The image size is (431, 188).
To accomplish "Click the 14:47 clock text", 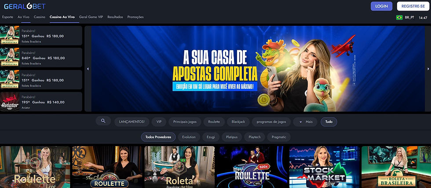I will (423, 18).
